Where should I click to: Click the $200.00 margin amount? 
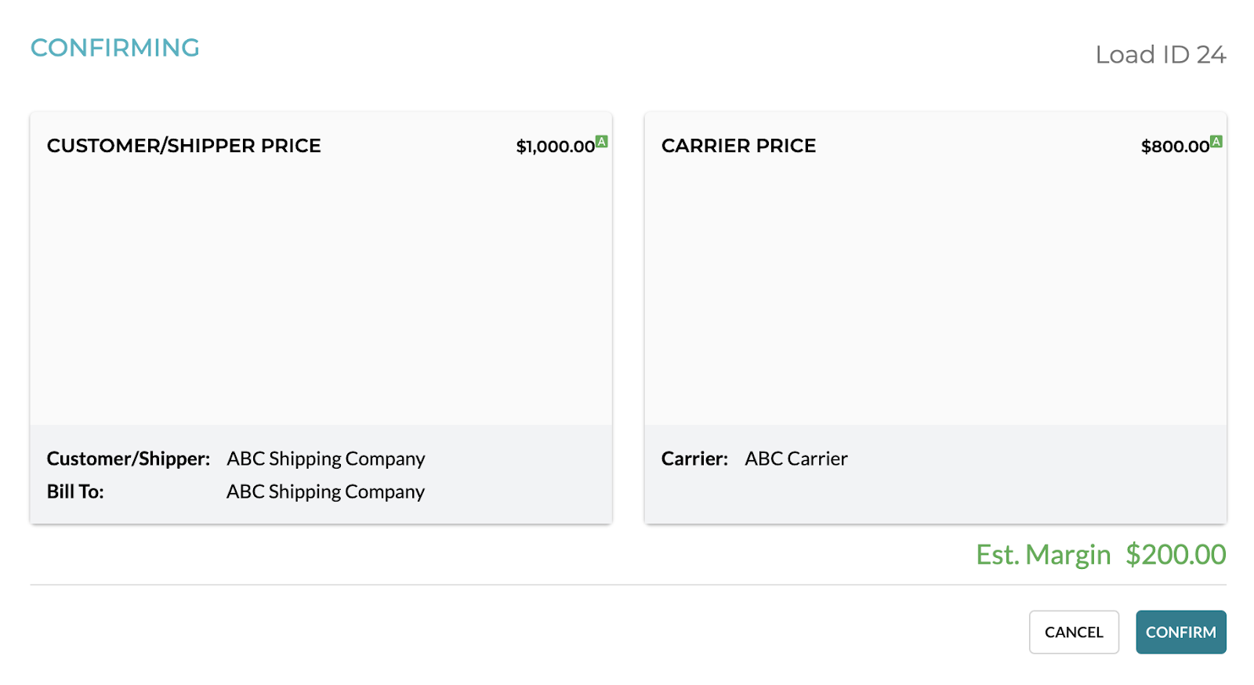point(1176,555)
